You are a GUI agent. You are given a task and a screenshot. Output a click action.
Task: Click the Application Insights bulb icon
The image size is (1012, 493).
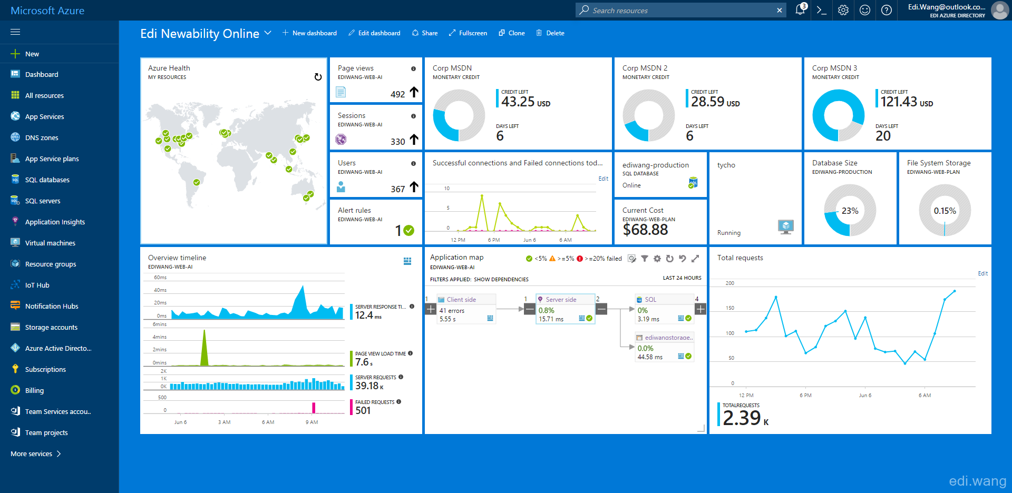click(15, 221)
